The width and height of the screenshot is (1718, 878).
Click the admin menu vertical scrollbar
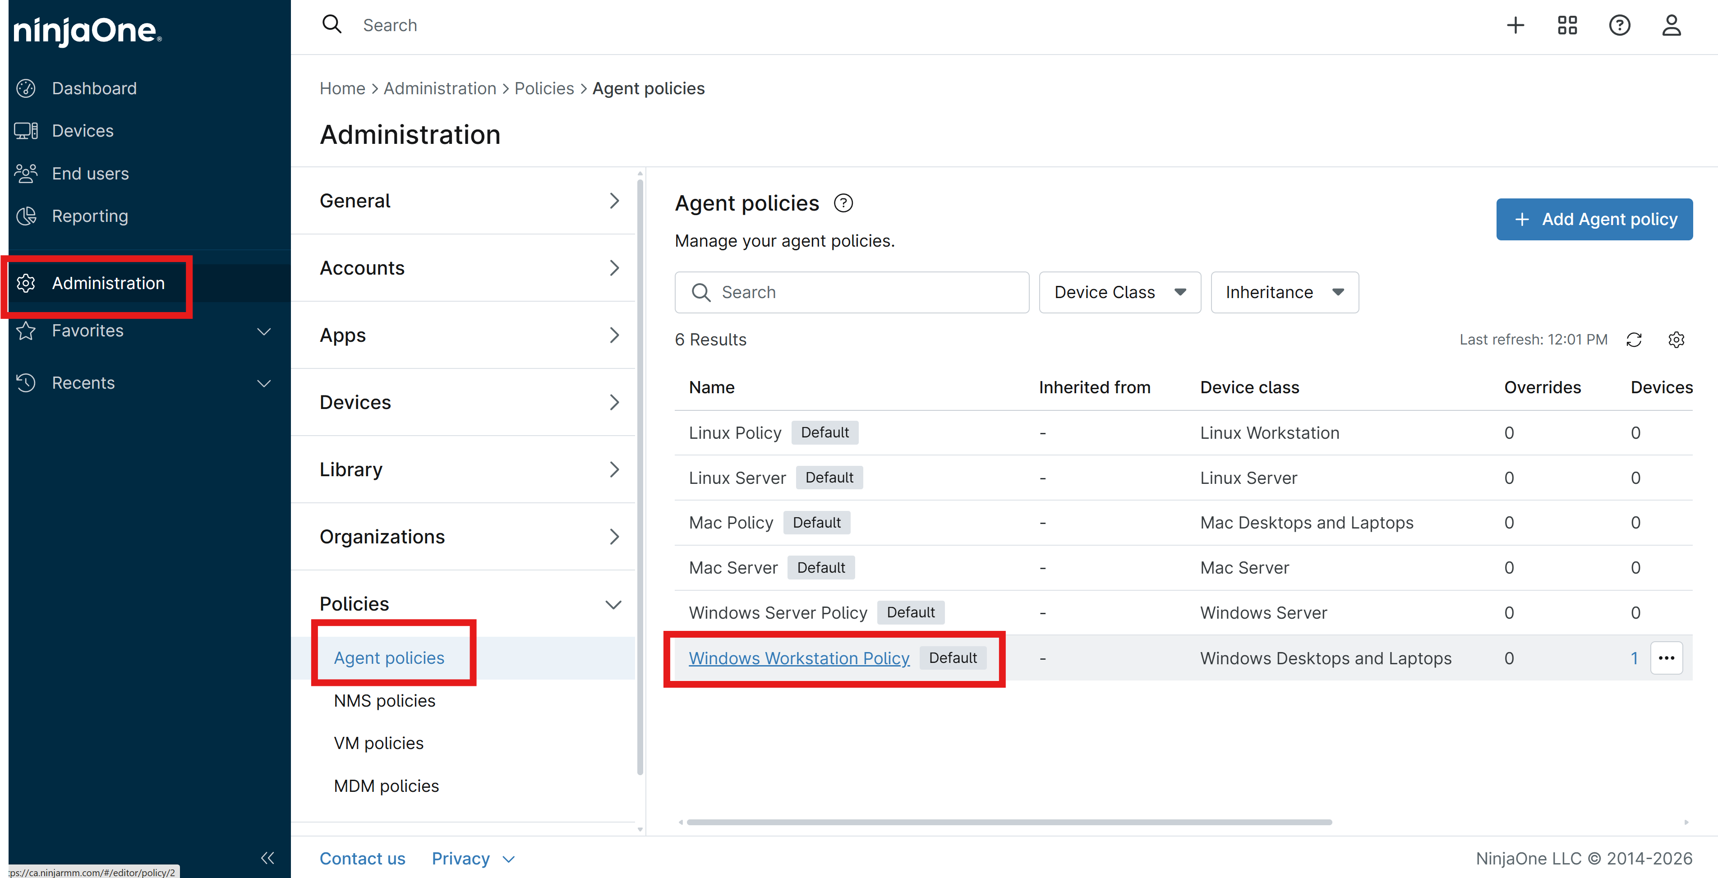click(x=640, y=477)
